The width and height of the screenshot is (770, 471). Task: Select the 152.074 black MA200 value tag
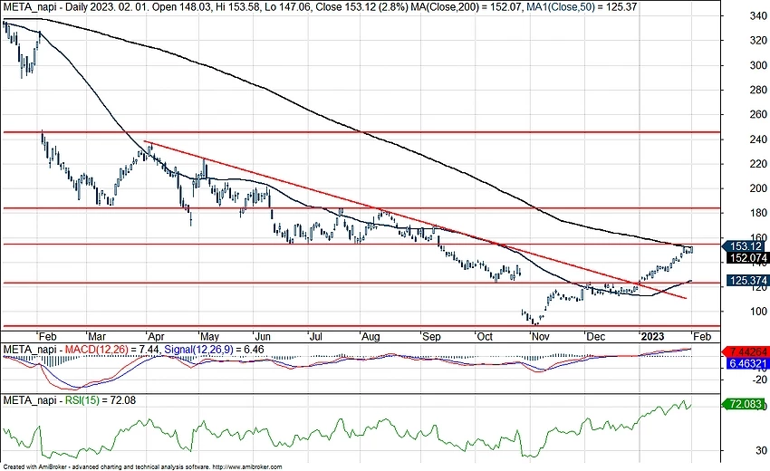[746, 258]
